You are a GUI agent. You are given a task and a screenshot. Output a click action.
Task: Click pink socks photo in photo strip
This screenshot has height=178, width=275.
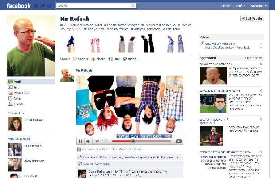96,44
